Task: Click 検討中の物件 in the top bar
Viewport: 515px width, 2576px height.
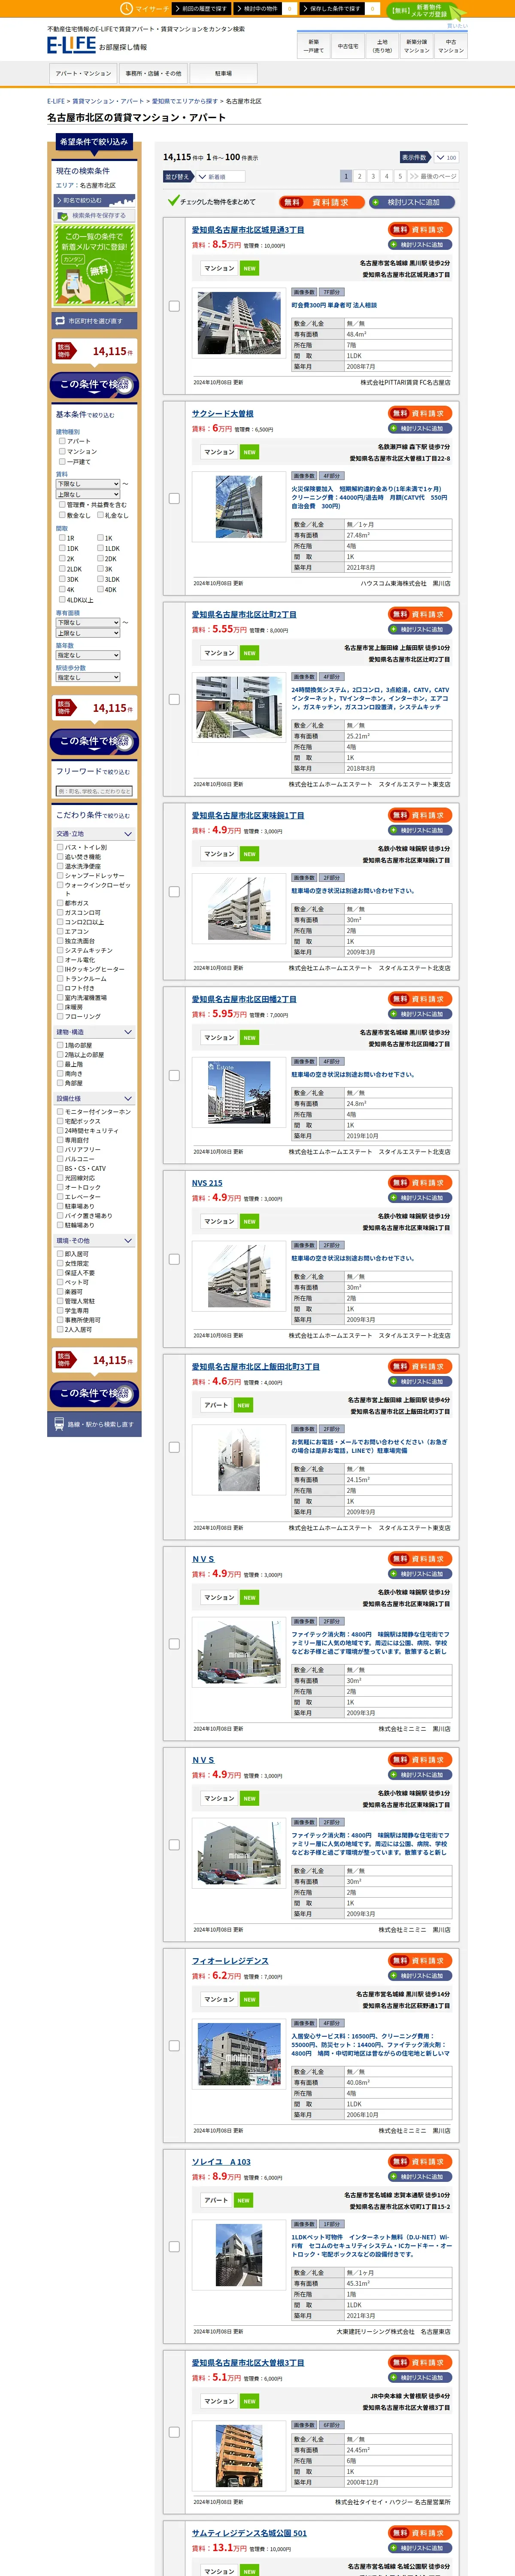Action: 264,8
